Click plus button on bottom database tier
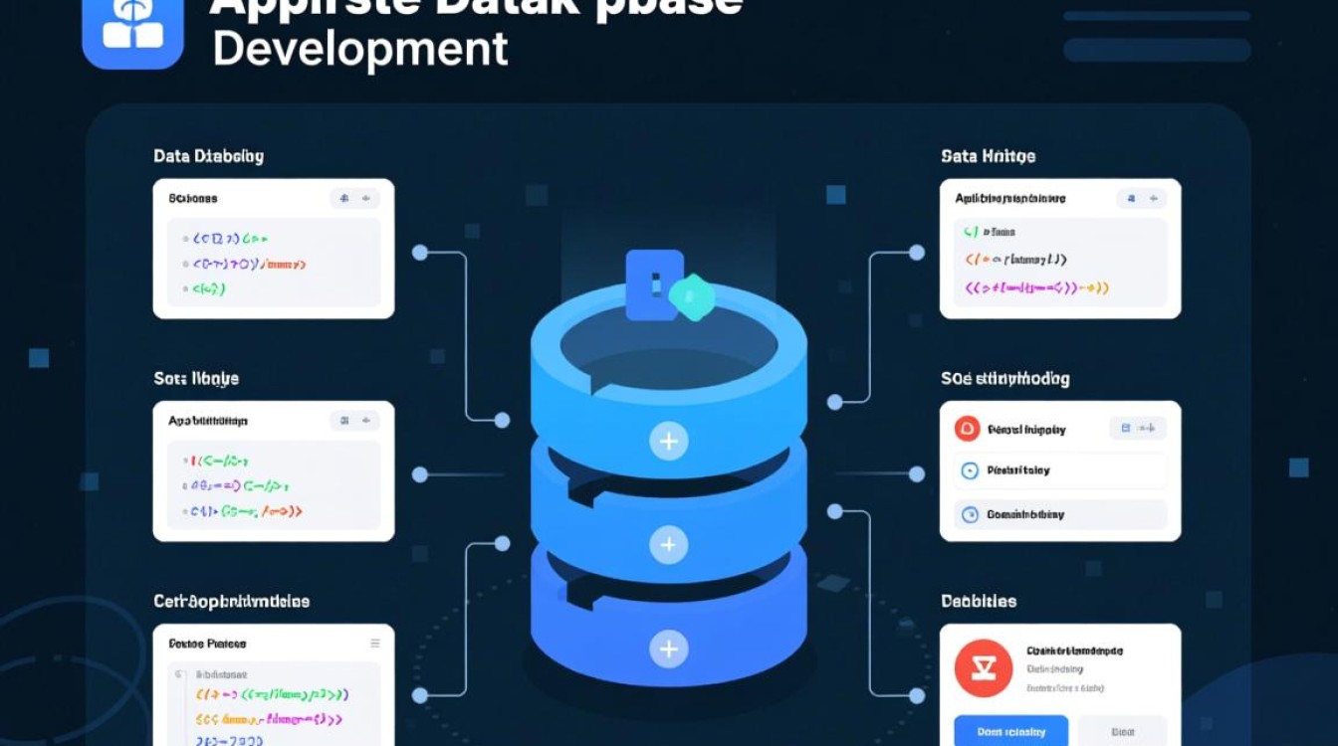 pos(669,650)
